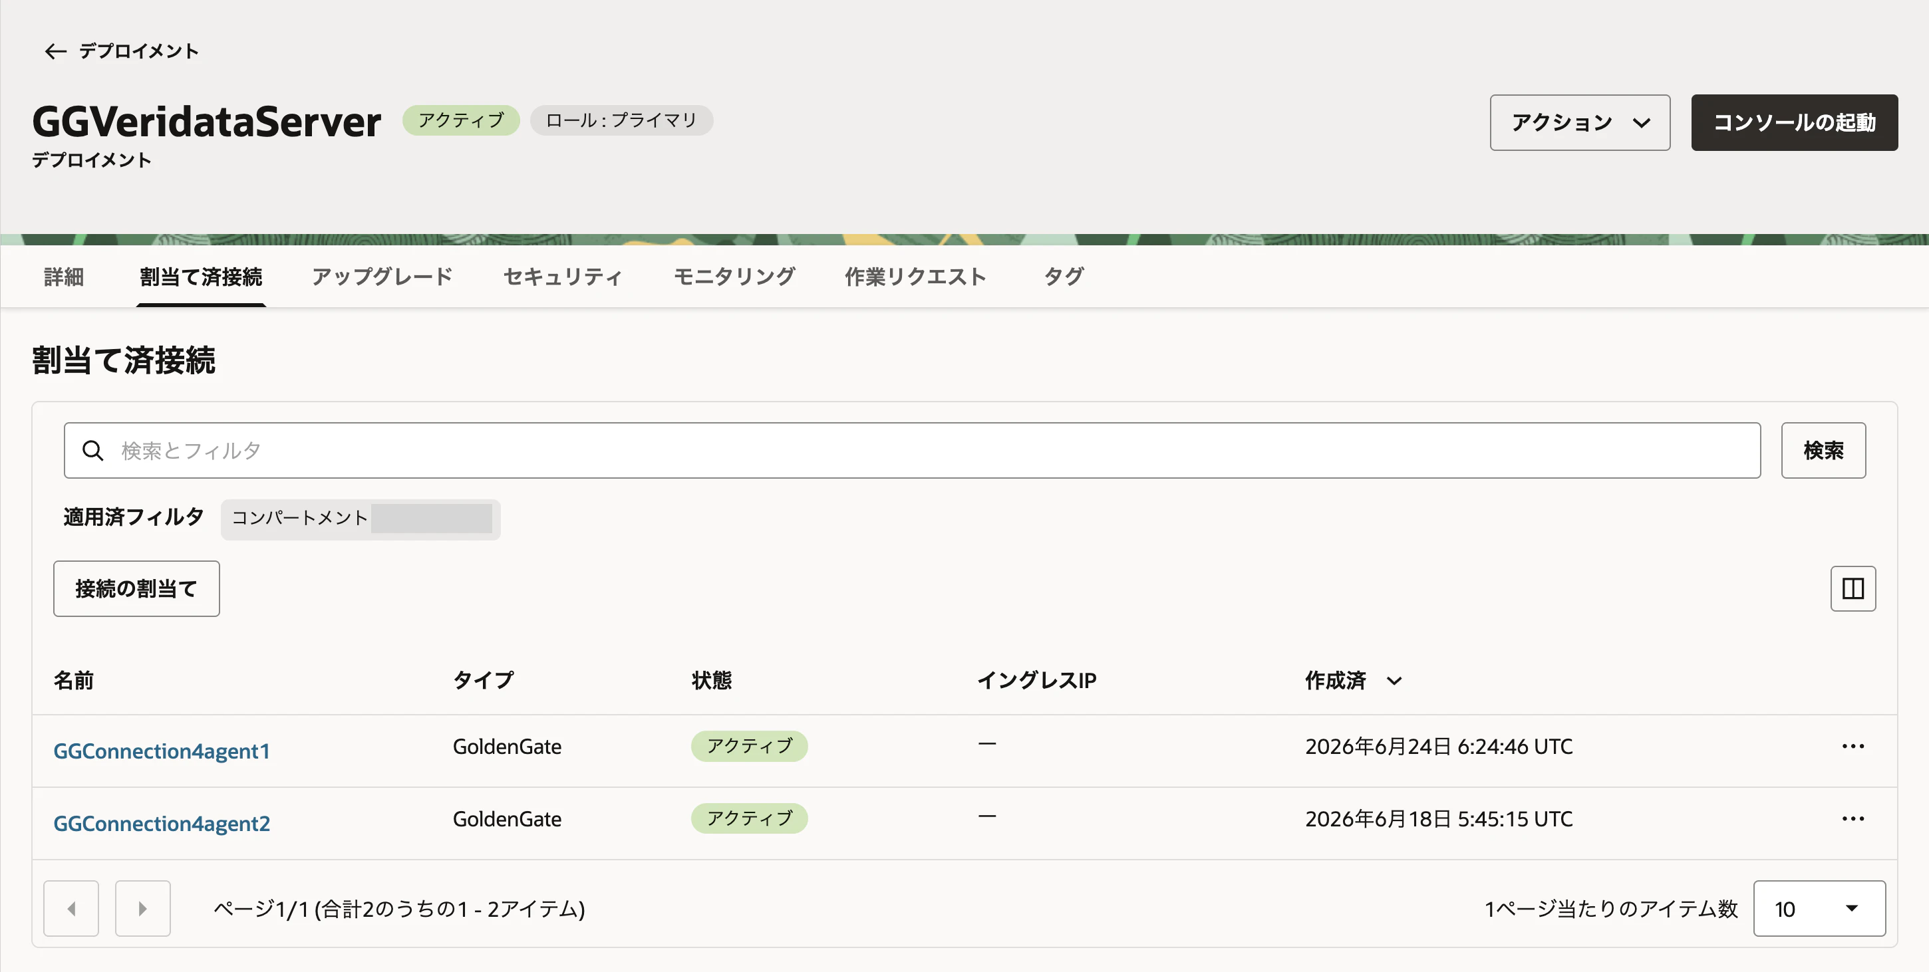Click the search magnifier icon
This screenshot has height=972, width=1929.
(93, 451)
